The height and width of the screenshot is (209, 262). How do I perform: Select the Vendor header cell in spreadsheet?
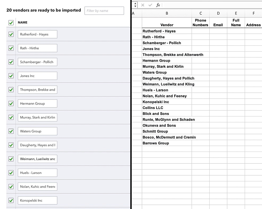coord(167,23)
